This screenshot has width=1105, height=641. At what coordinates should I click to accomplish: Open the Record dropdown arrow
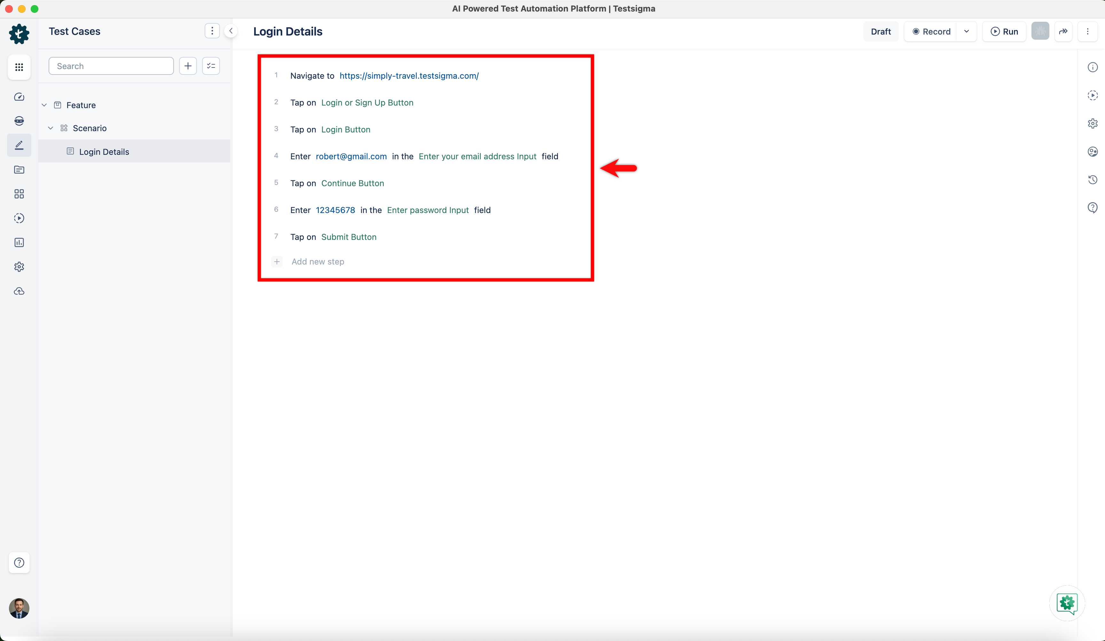(x=967, y=32)
